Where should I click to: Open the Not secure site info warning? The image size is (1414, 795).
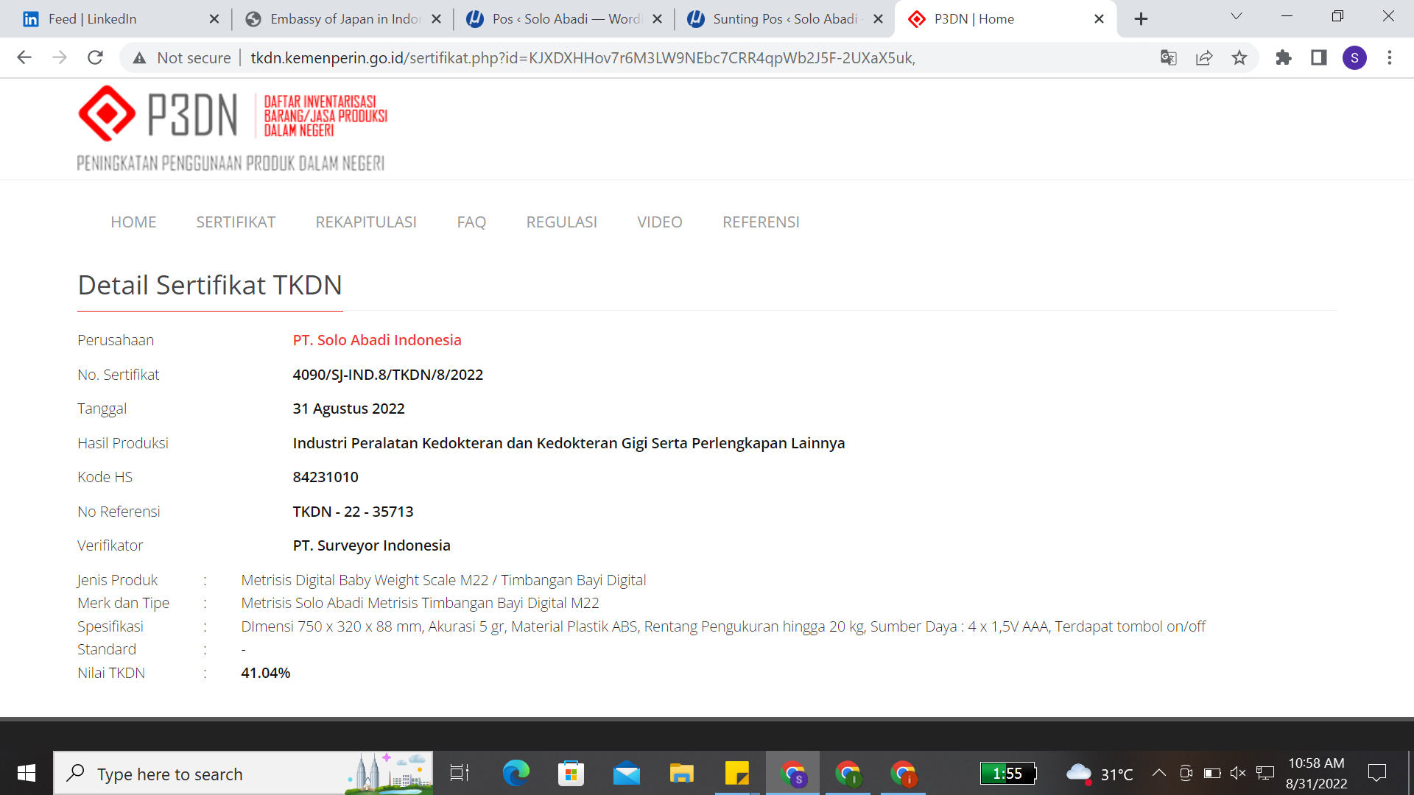pyautogui.click(x=182, y=58)
